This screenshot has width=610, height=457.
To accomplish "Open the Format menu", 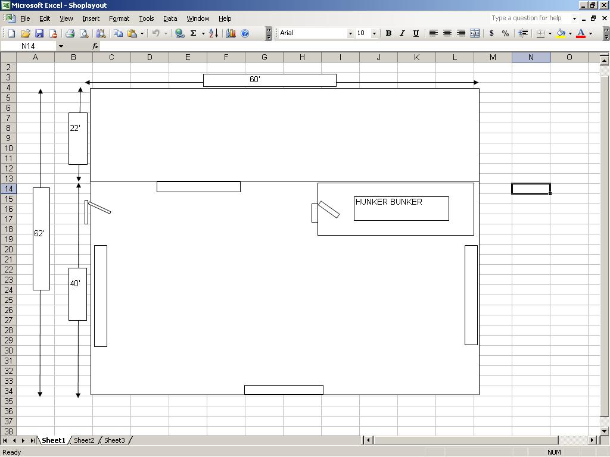I will 119,18.
